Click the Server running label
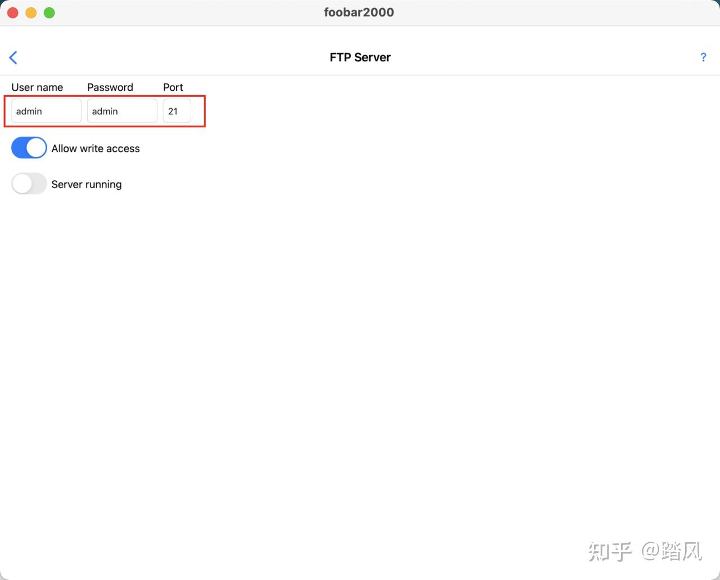 [x=86, y=184]
